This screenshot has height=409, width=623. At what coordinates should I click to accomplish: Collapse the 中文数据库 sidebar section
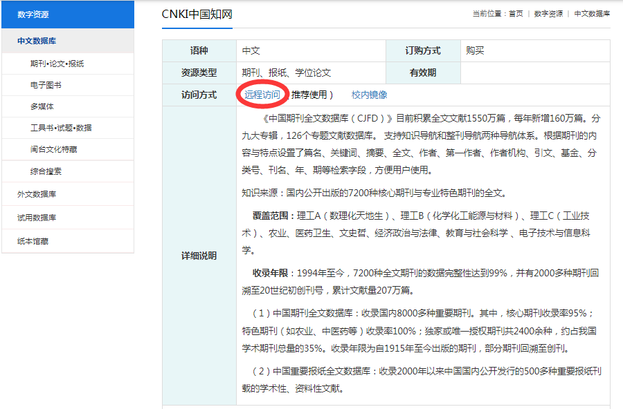(37, 41)
